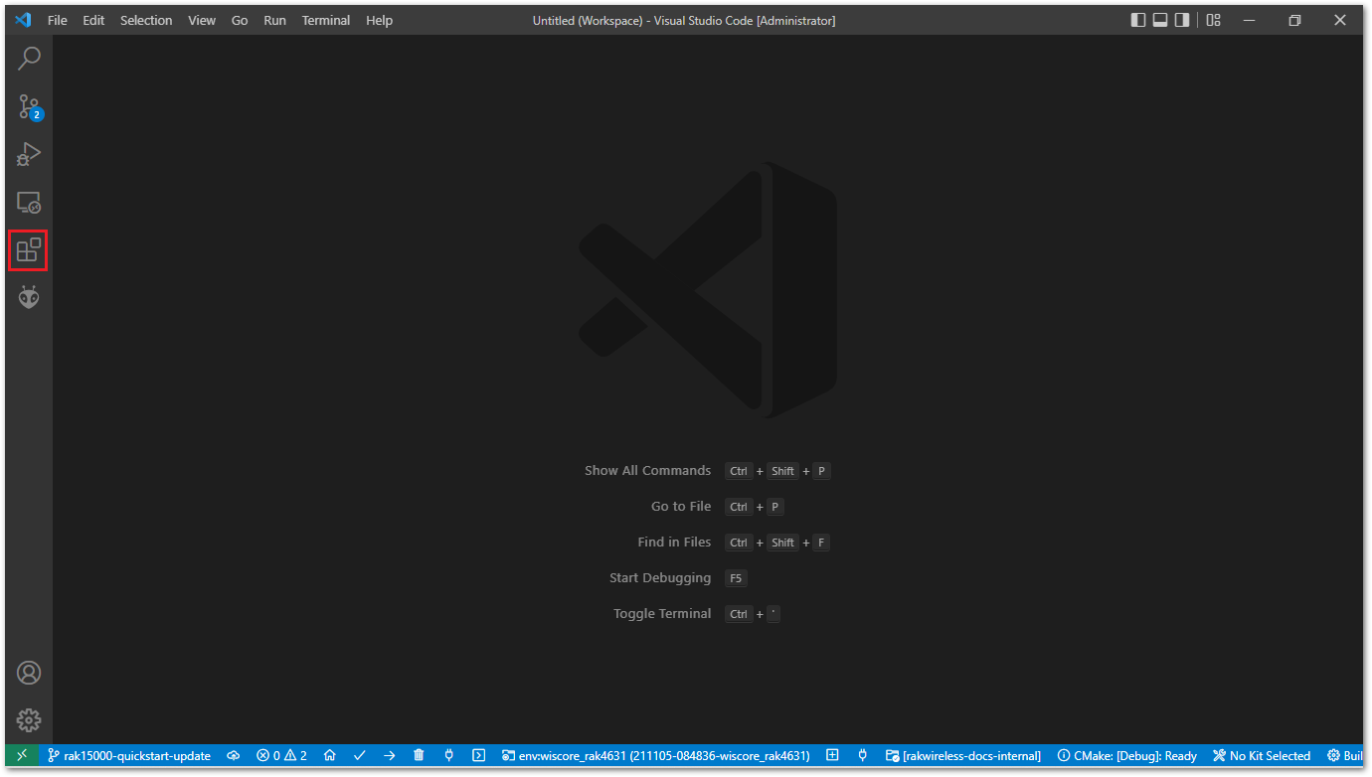Click the second plug icon in status bar

pos(863,755)
